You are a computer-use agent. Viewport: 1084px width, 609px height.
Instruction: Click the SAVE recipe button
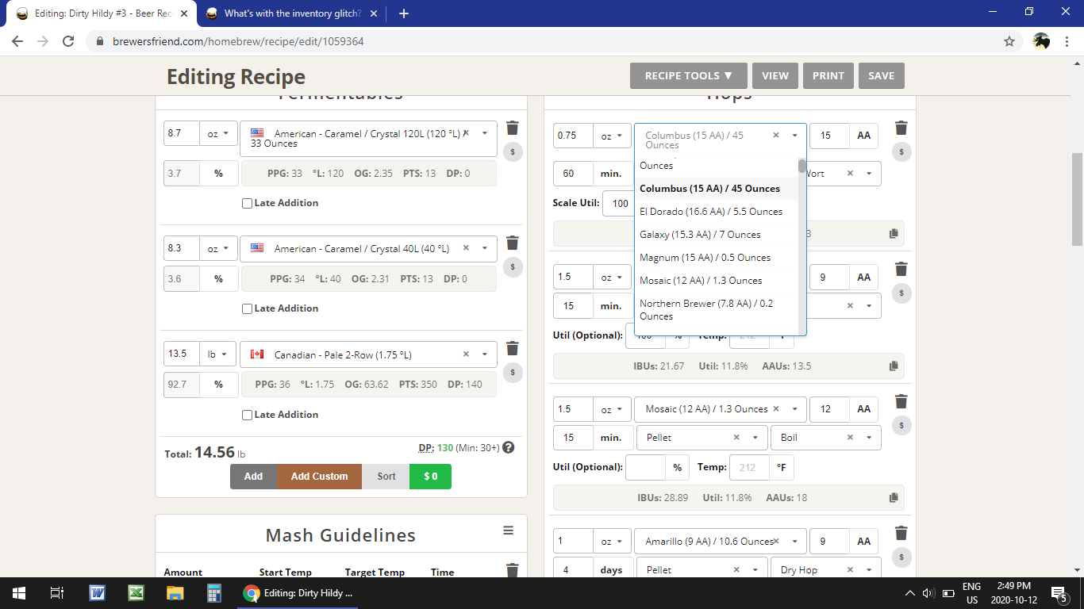(881, 76)
